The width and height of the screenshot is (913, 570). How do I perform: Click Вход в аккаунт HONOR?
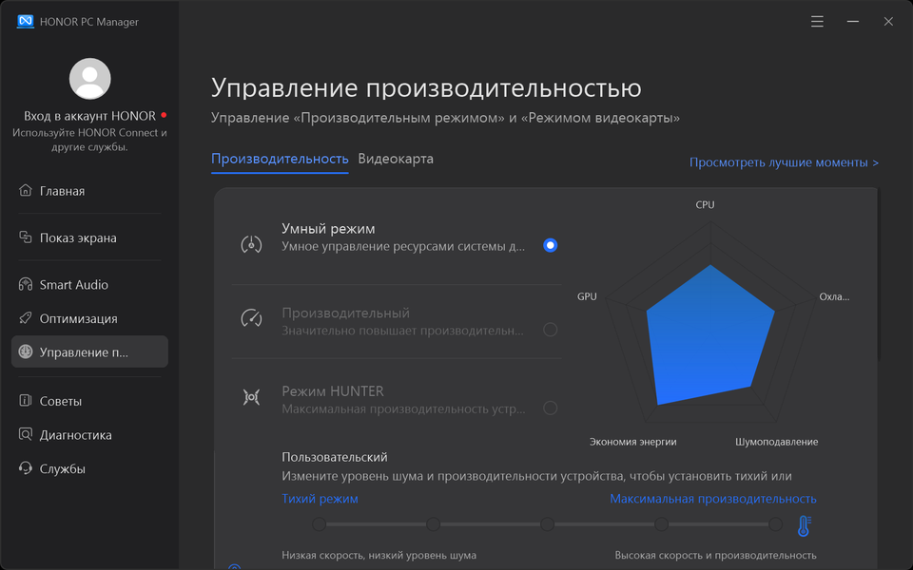[89, 116]
